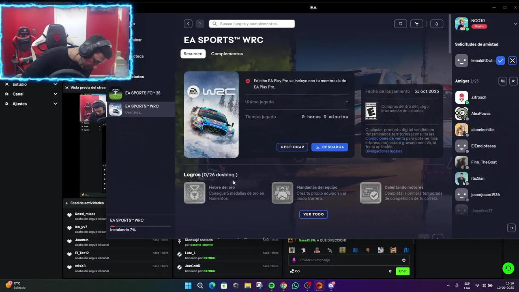The width and height of the screenshot is (519, 292).
Task: Accept the lemalditOctm friend request
Action: click(501, 60)
